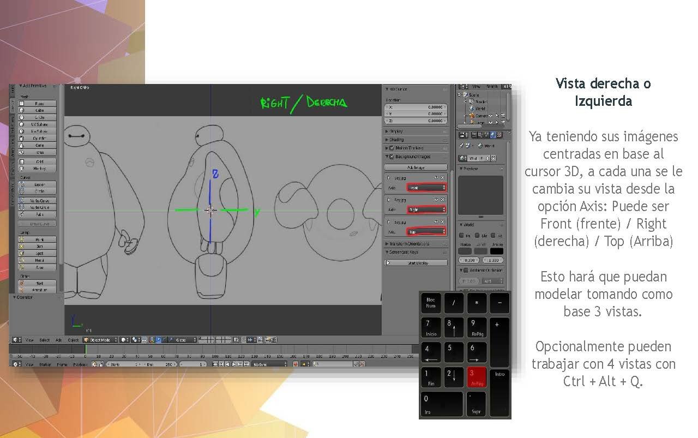This screenshot has height=438, width=698.
Task: Remove the background image with Axis Front
Action: (443, 178)
